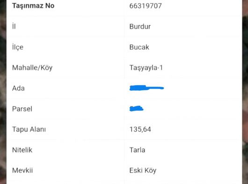Screen dimensions: 248x184
Task: Click the map background left of the panel
Action: (x=3, y=92)
